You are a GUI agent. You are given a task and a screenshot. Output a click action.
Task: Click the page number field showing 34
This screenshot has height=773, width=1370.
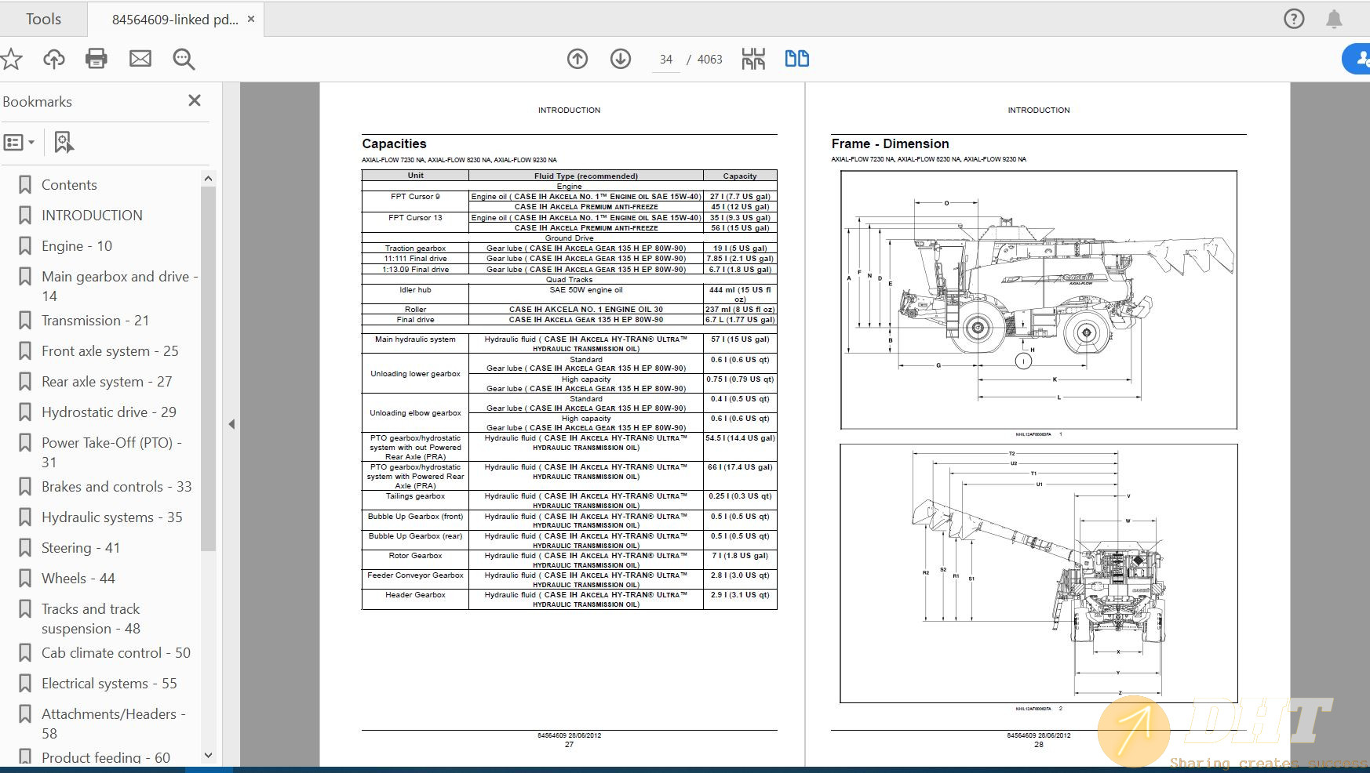tap(666, 60)
